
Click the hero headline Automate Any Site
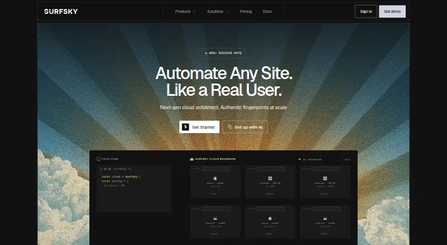pos(224,73)
